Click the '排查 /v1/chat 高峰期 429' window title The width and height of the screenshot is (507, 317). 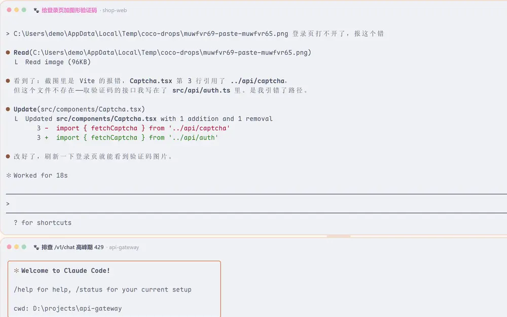point(73,247)
